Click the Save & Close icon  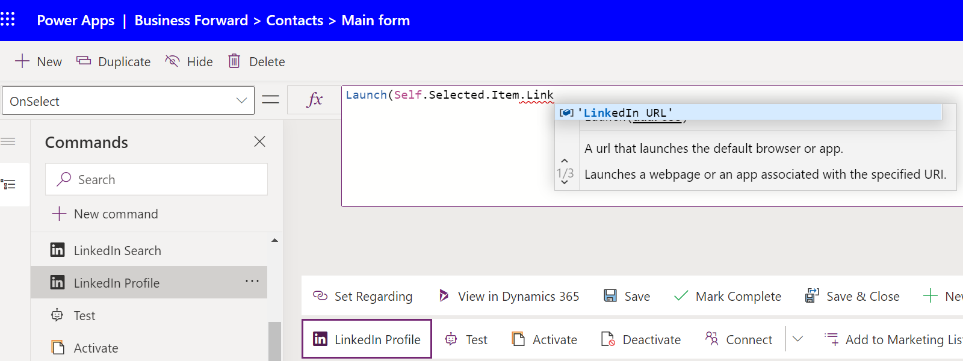(812, 295)
